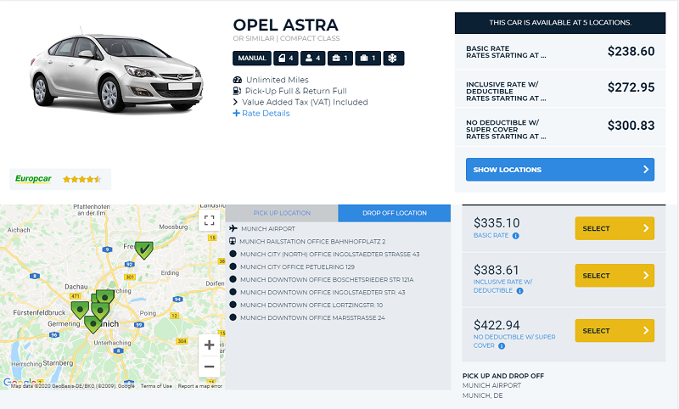
Task: Choose Munich Railstation Office Bahnhofplatz 2
Action: (x=312, y=241)
